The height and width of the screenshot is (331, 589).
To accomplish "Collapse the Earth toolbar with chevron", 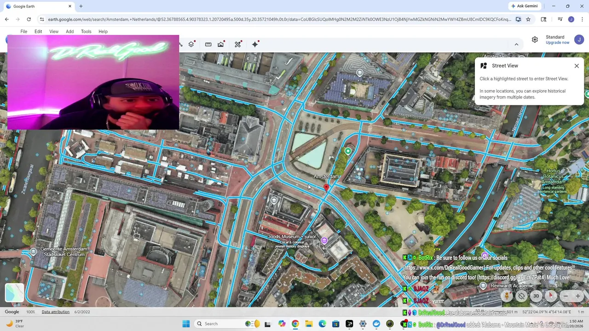I will [x=516, y=44].
